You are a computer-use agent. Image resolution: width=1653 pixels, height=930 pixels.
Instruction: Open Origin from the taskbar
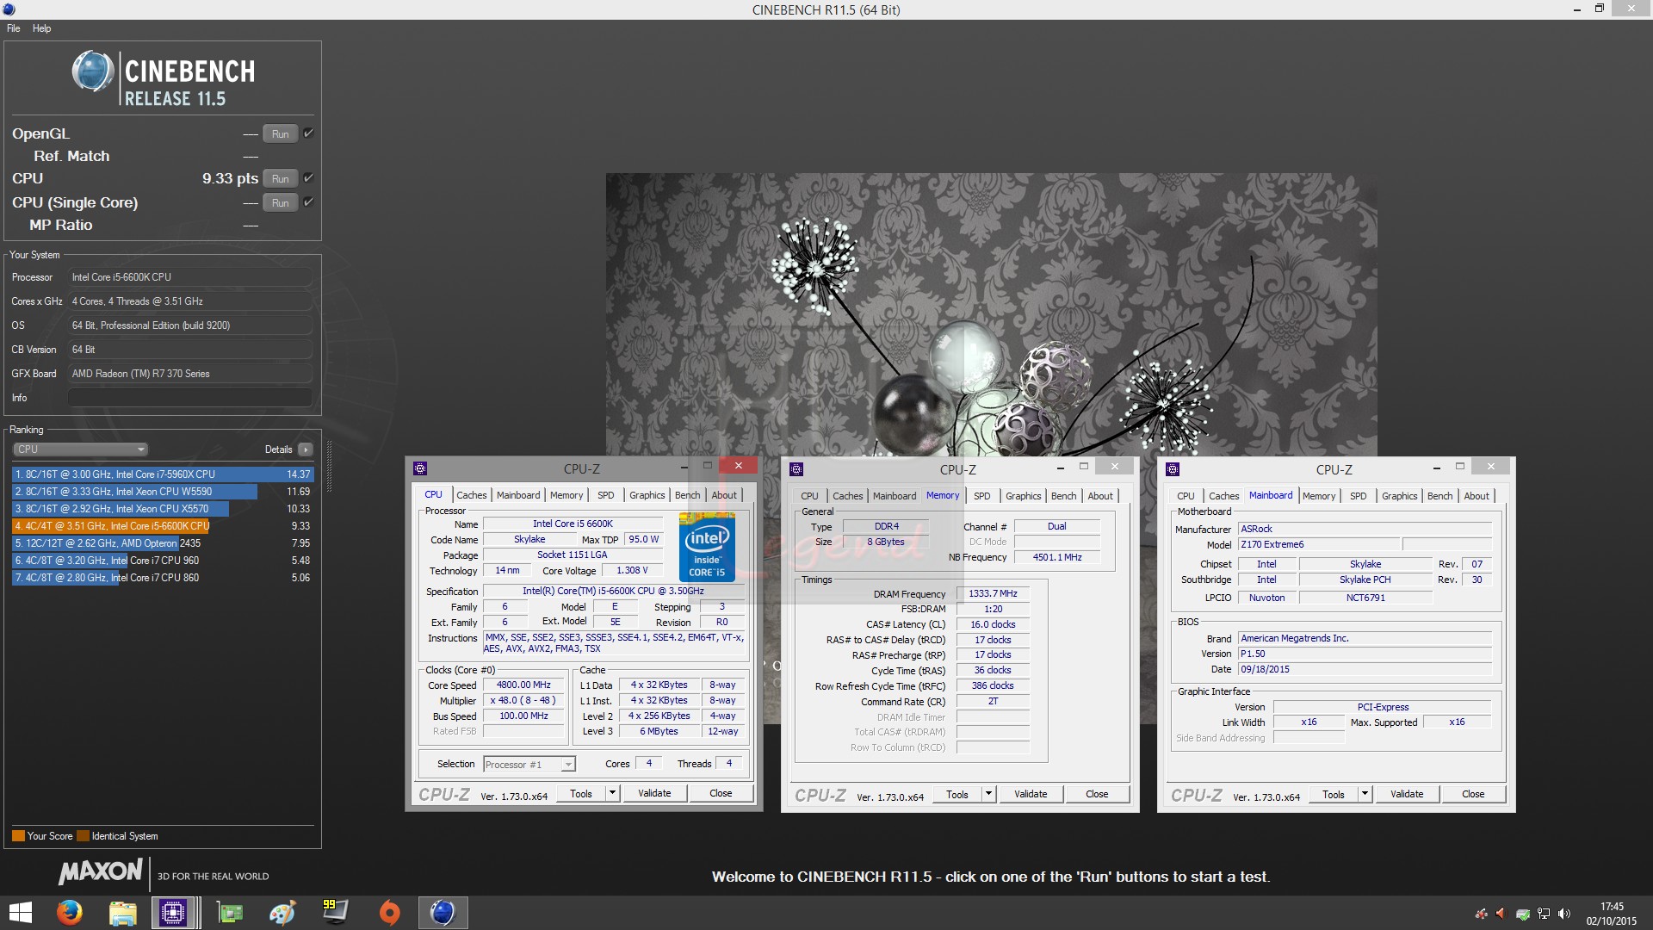click(x=390, y=912)
